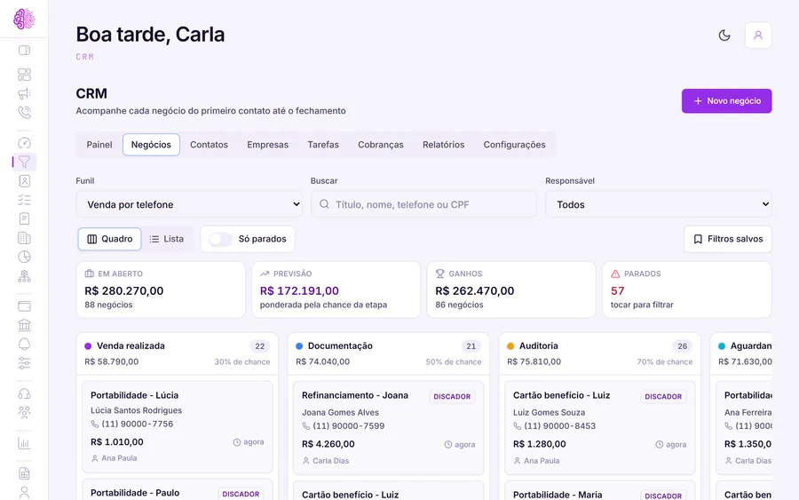Open the building companies icon

[24, 238]
